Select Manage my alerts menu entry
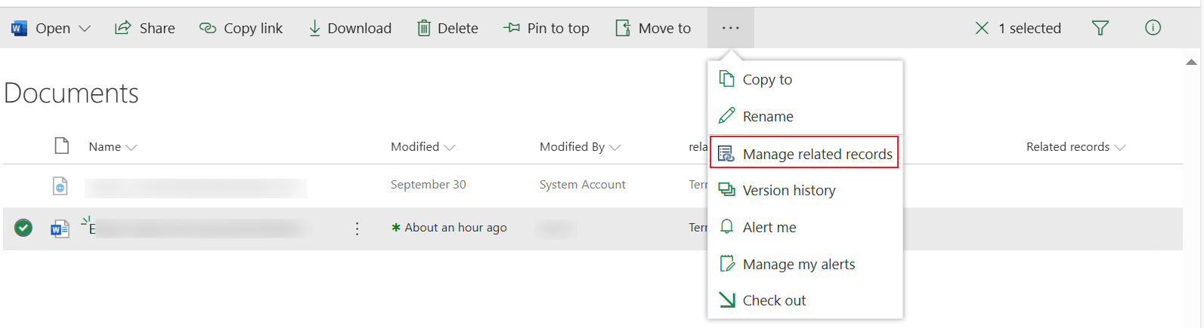The width and height of the screenshot is (1204, 328). point(805,264)
